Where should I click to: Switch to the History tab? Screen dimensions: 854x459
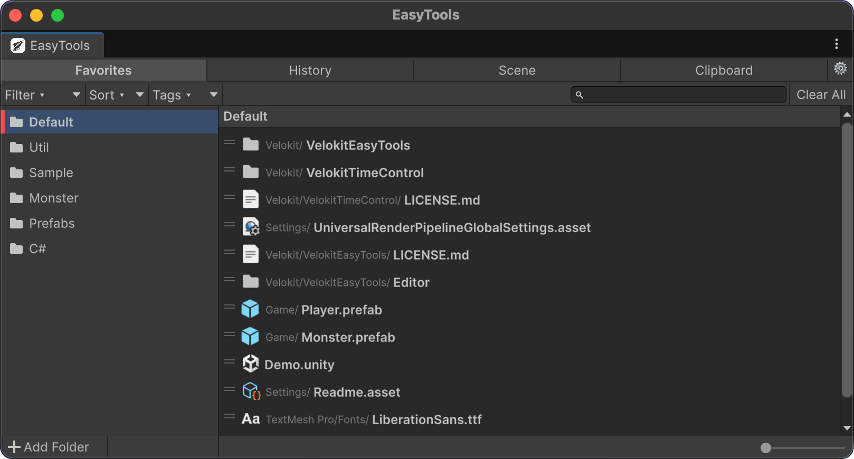(310, 70)
